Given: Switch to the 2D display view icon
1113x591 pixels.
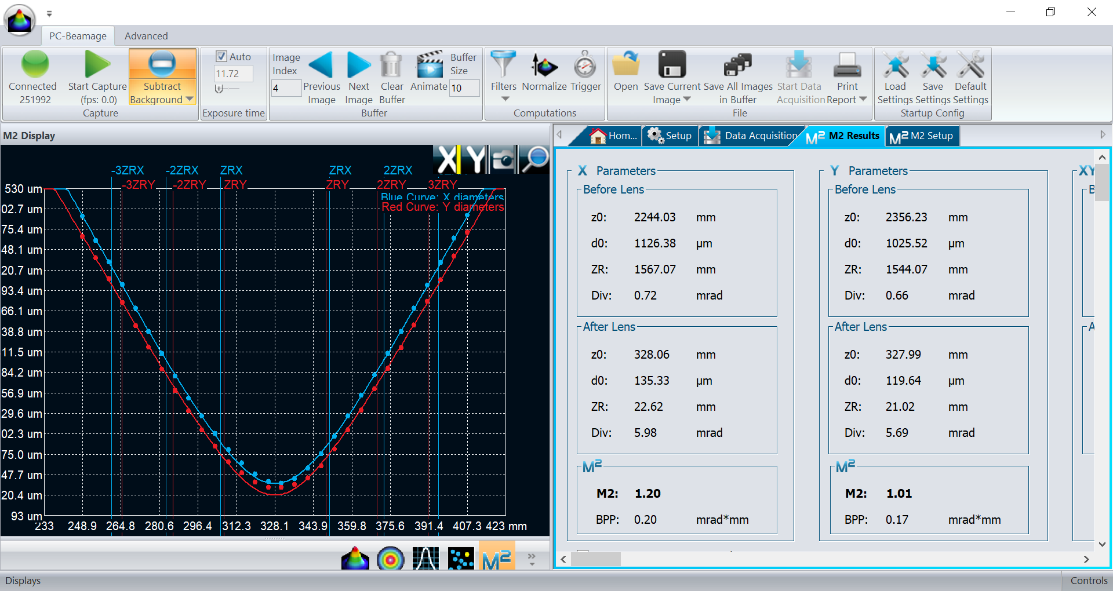Looking at the screenshot, I should pos(390,559).
